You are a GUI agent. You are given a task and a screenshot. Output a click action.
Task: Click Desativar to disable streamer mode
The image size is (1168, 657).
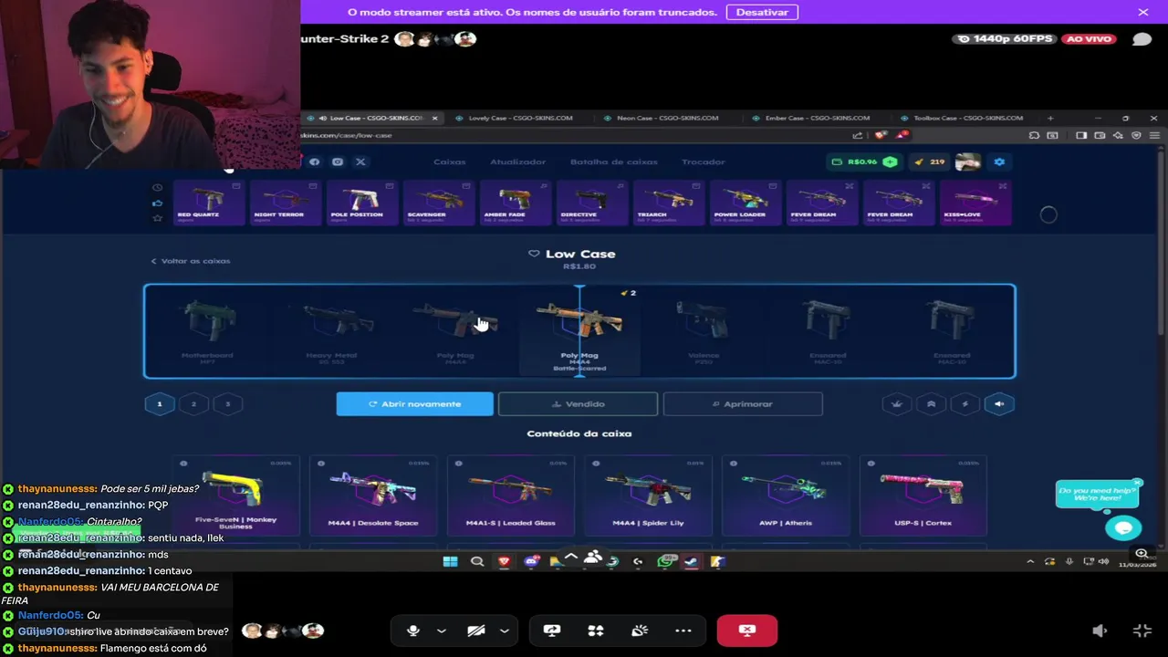pyautogui.click(x=762, y=12)
